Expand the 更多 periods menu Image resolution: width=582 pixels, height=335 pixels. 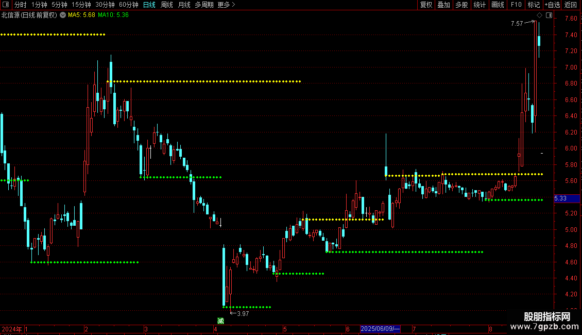pos(226,5)
